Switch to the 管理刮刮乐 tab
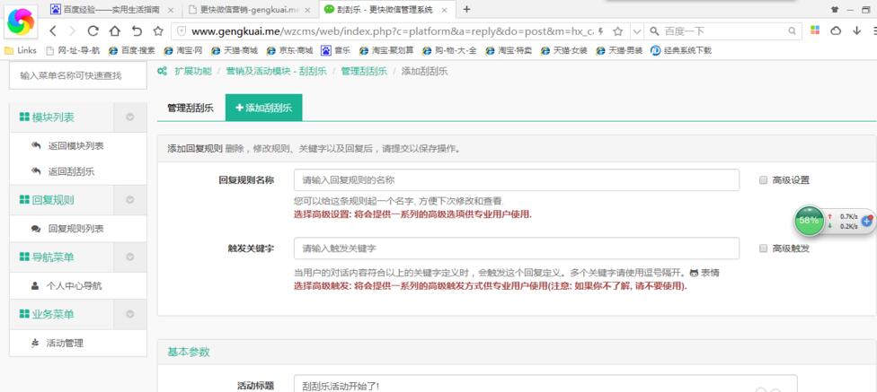 [x=190, y=108]
